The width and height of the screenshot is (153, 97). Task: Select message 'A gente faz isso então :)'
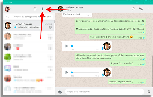pos(128,63)
